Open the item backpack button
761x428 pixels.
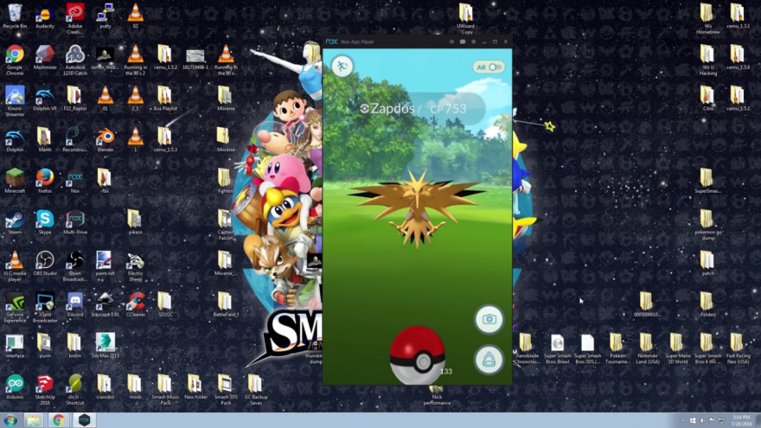pos(489,360)
